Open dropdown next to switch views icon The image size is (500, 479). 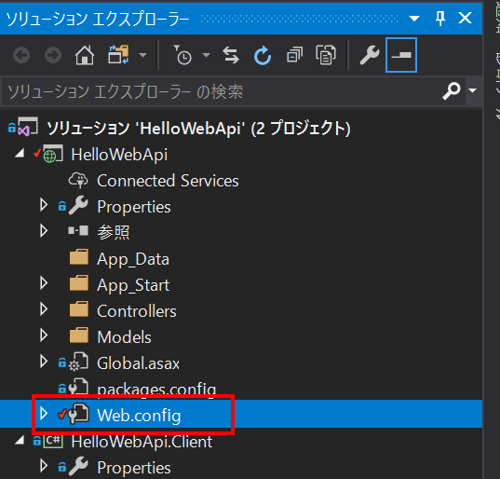pyautogui.click(x=142, y=55)
